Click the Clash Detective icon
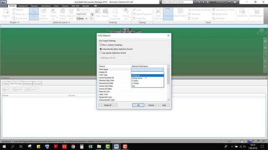Image resolution: width=268 pixels, height=150 pixels. pos(158,11)
